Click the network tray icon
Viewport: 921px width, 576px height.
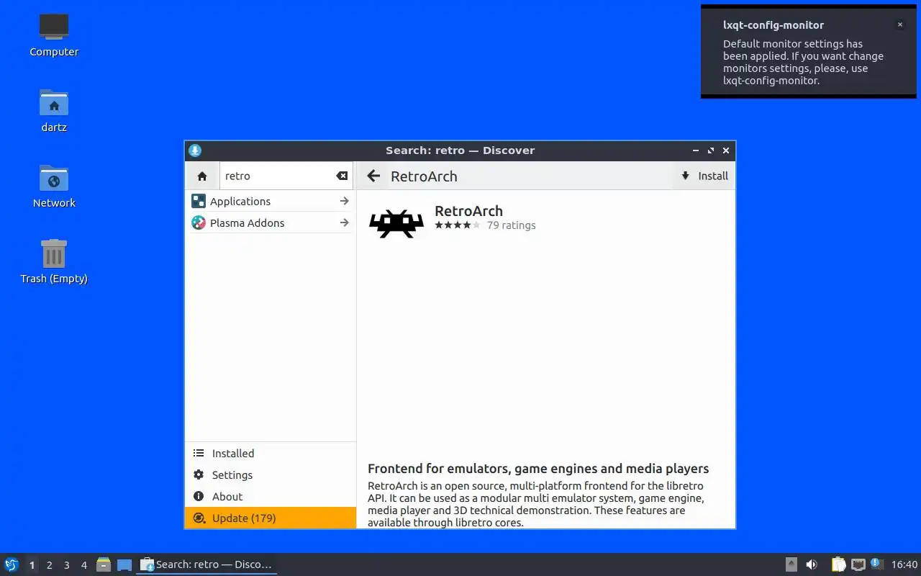point(858,564)
